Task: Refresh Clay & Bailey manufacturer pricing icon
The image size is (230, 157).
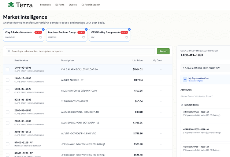Action: point(41,37)
